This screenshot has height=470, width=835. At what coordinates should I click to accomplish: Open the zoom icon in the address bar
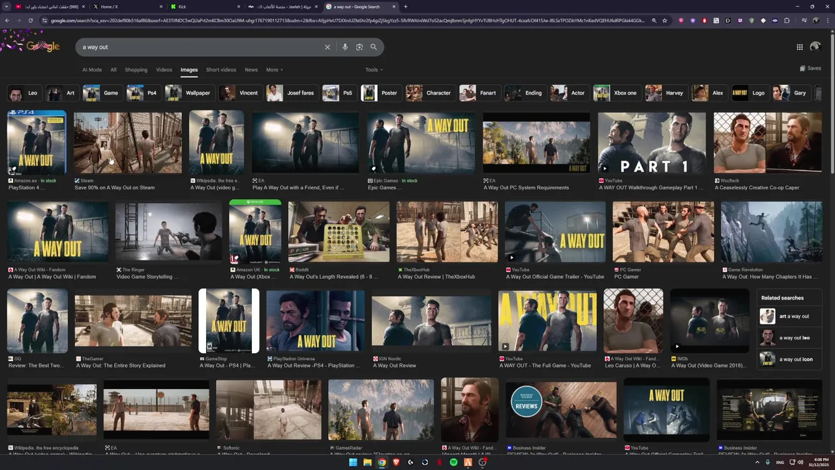click(654, 20)
